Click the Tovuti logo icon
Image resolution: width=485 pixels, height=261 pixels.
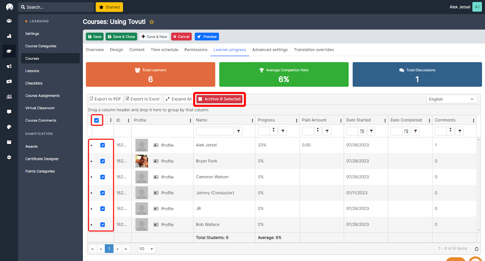point(10,7)
